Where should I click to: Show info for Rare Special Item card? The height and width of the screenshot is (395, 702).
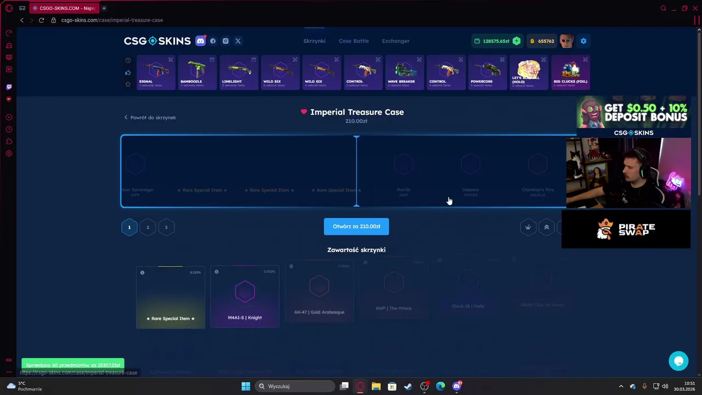(x=142, y=273)
